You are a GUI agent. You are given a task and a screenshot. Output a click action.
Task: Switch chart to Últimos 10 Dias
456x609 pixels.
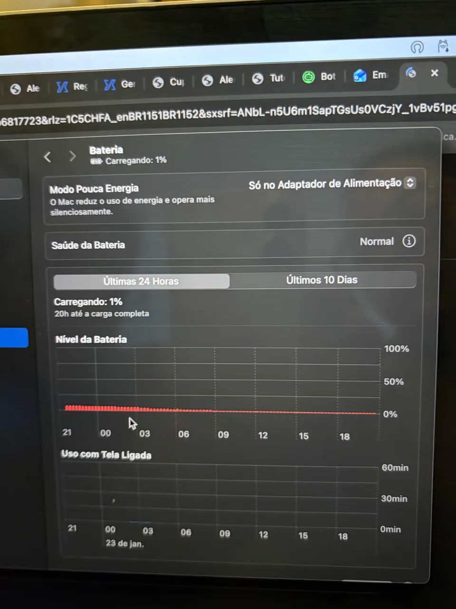[322, 280]
